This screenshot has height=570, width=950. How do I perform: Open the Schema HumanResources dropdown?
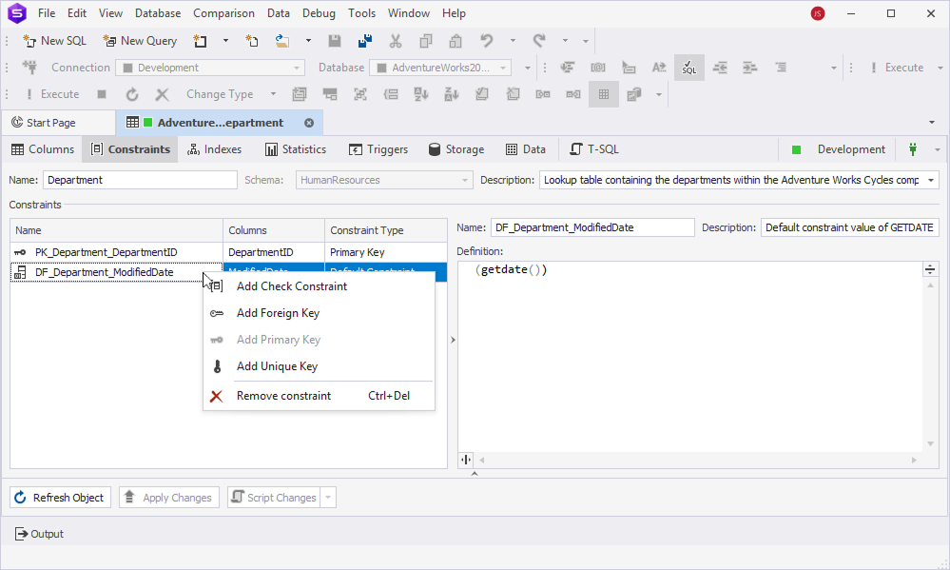[465, 180]
